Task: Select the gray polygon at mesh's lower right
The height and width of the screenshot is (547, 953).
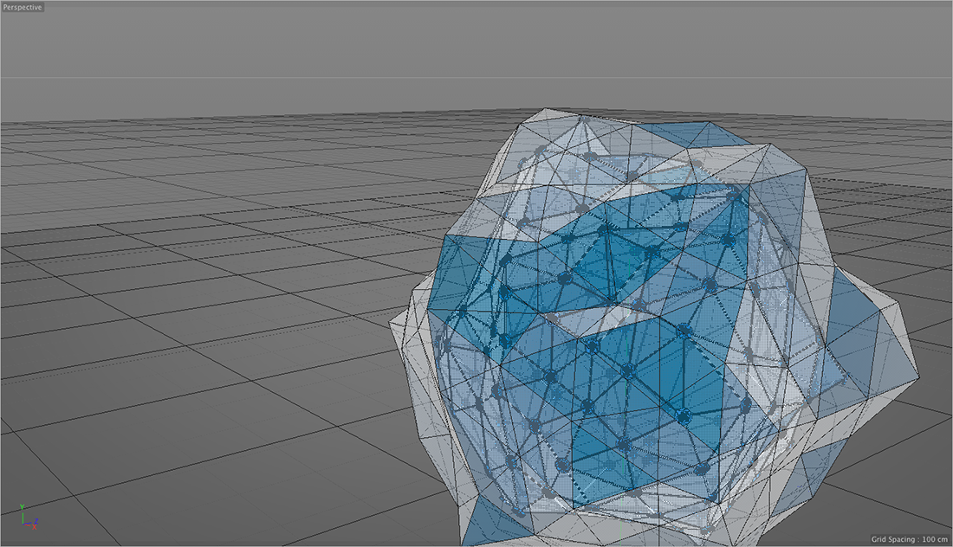Action: tap(814, 467)
